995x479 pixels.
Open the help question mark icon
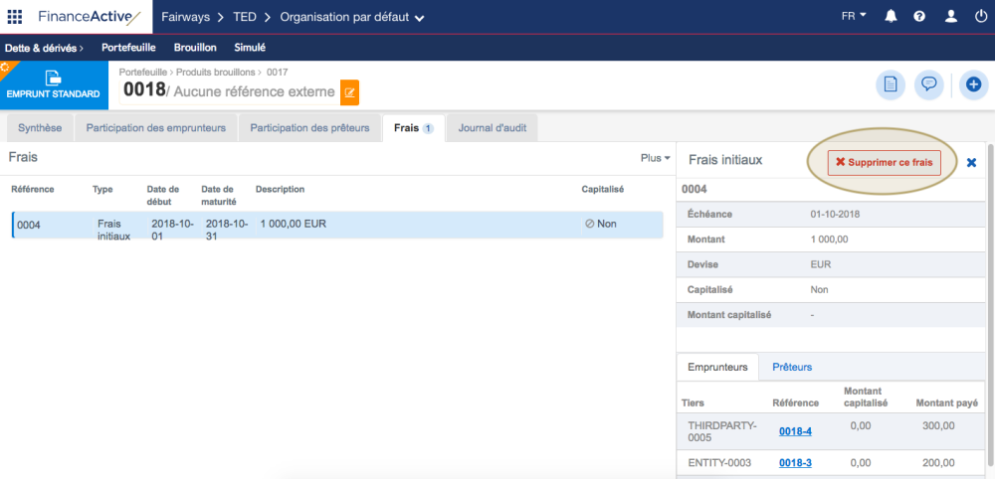pyautogui.click(x=919, y=17)
